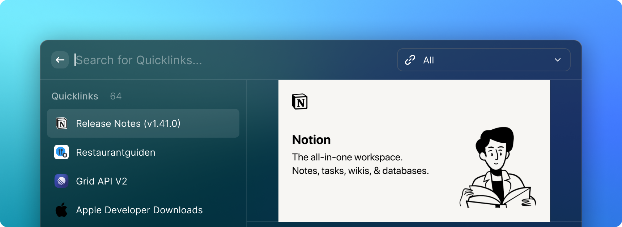Click the Notion logo in preview
Viewport: 622px width, 227px height.
click(x=300, y=102)
